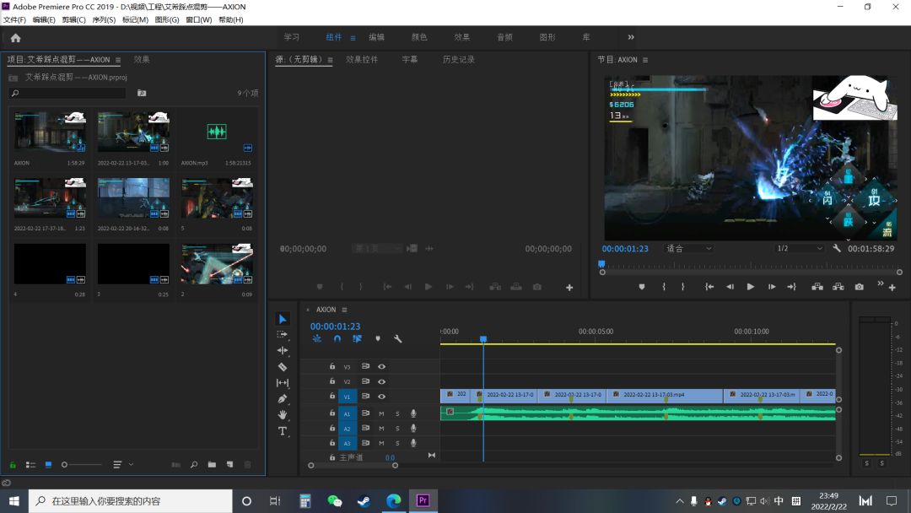911x513 pixels.
Task: Play the sequence in Program monitor
Action: [750, 286]
